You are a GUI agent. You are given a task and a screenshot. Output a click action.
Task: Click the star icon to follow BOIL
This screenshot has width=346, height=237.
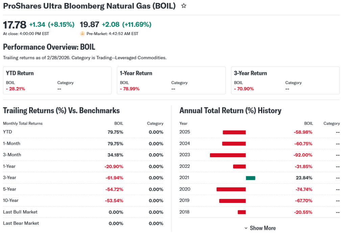pyautogui.click(x=184, y=6)
